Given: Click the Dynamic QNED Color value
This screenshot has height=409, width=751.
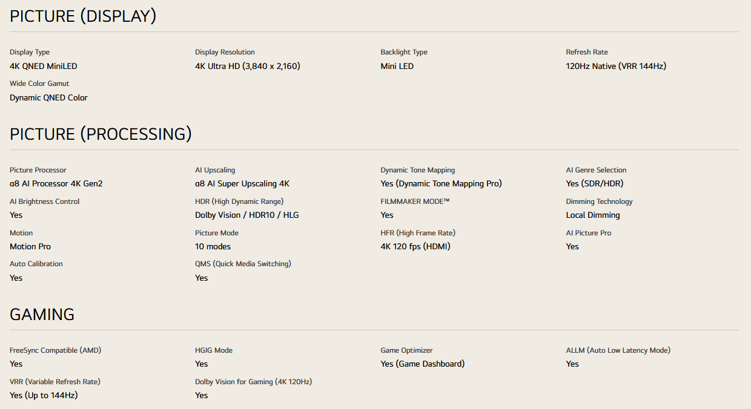Looking at the screenshot, I should point(48,98).
